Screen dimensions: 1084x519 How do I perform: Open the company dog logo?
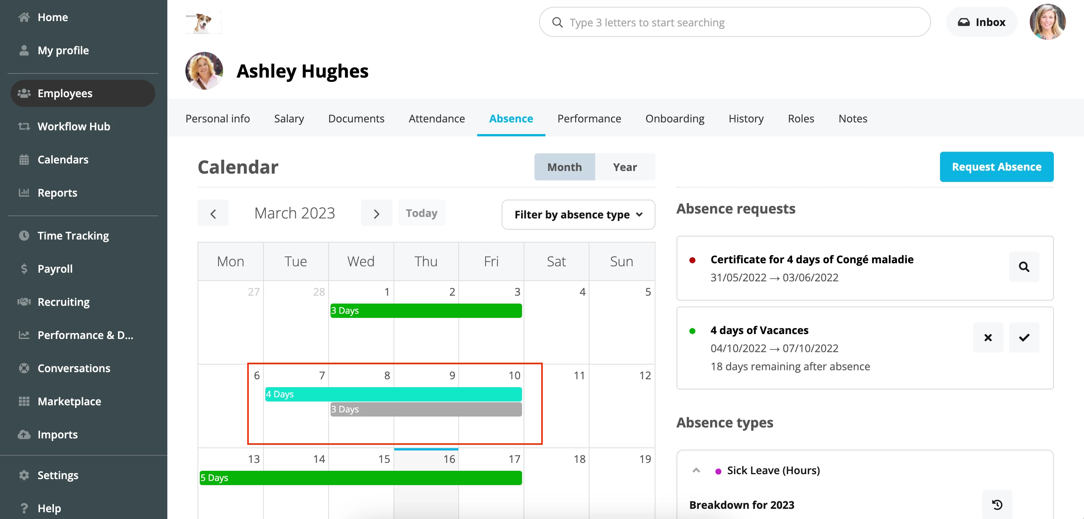(204, 22)
